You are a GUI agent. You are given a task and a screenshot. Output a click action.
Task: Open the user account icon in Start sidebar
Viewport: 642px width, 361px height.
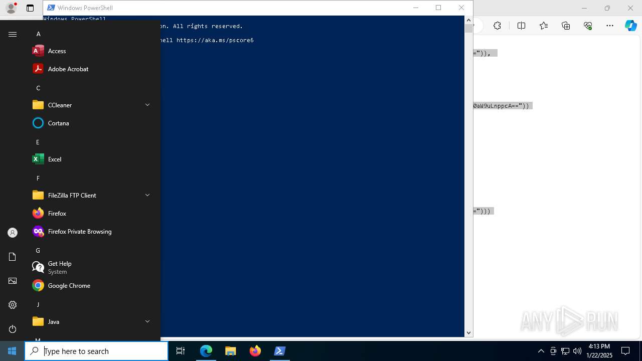click(x=13, y=233)
